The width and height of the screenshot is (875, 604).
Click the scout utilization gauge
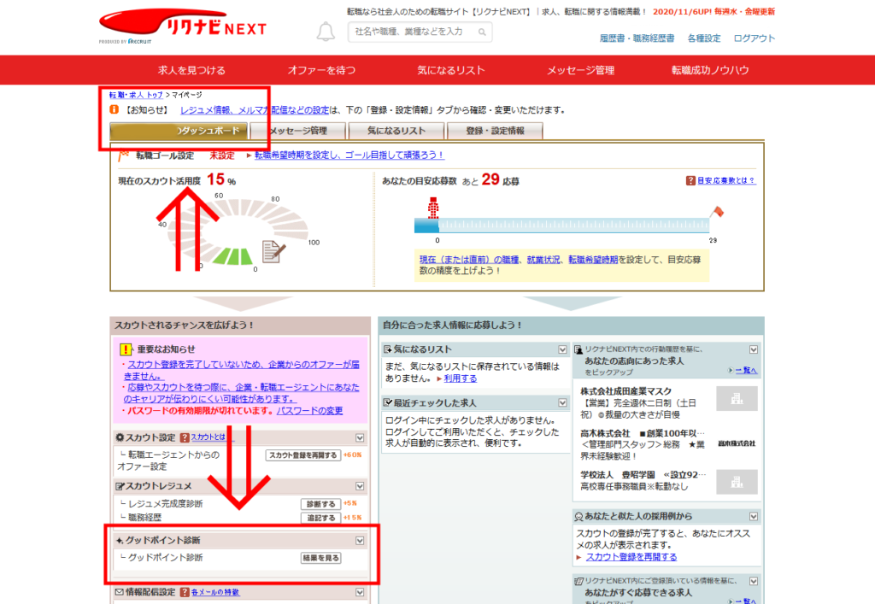click(238, 232)
